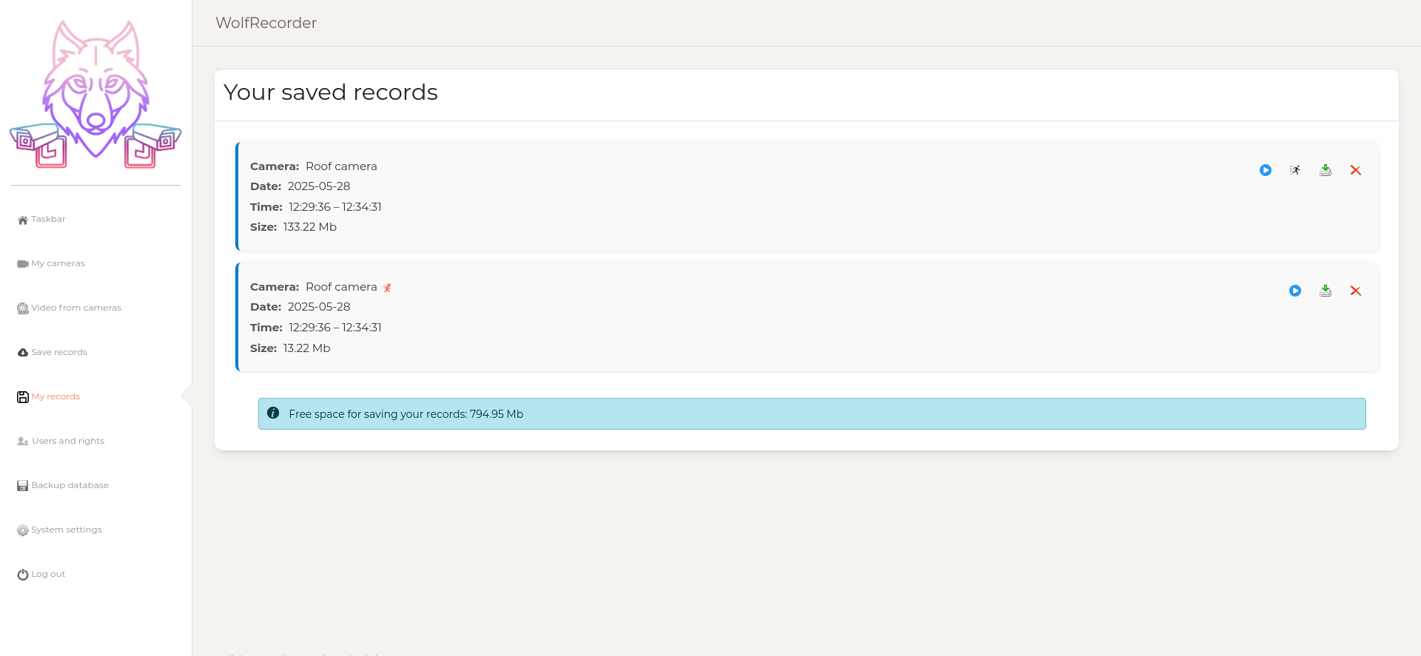
Task: Download the 13.22 Mb record
Action: (1326, 291)
